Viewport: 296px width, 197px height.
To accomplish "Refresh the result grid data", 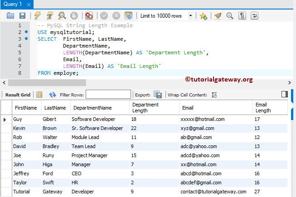I will [53, 95].
